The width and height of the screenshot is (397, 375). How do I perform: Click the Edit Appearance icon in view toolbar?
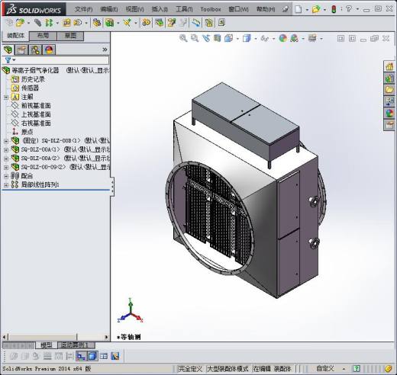tap(282, 38)
